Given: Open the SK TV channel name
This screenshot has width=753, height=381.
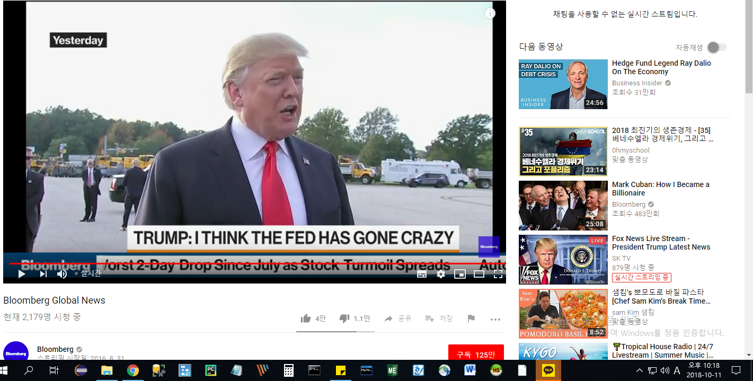Looking at the screenshot, I should [622, 258].
